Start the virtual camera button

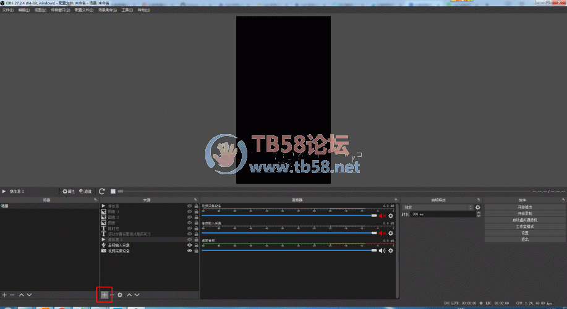pyautogui.click(x=525, y=220)
